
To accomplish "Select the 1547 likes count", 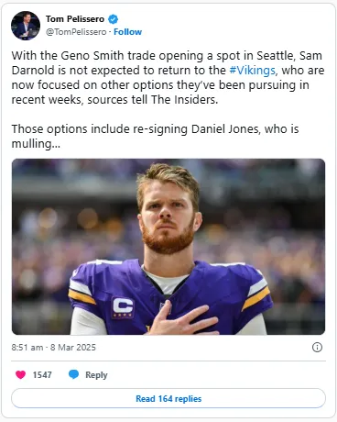I will point(42,375).
